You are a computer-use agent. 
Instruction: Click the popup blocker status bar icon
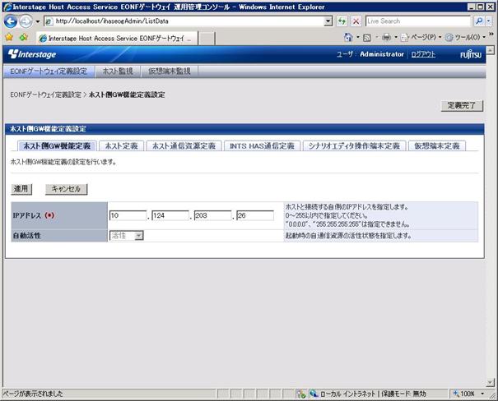300,394
